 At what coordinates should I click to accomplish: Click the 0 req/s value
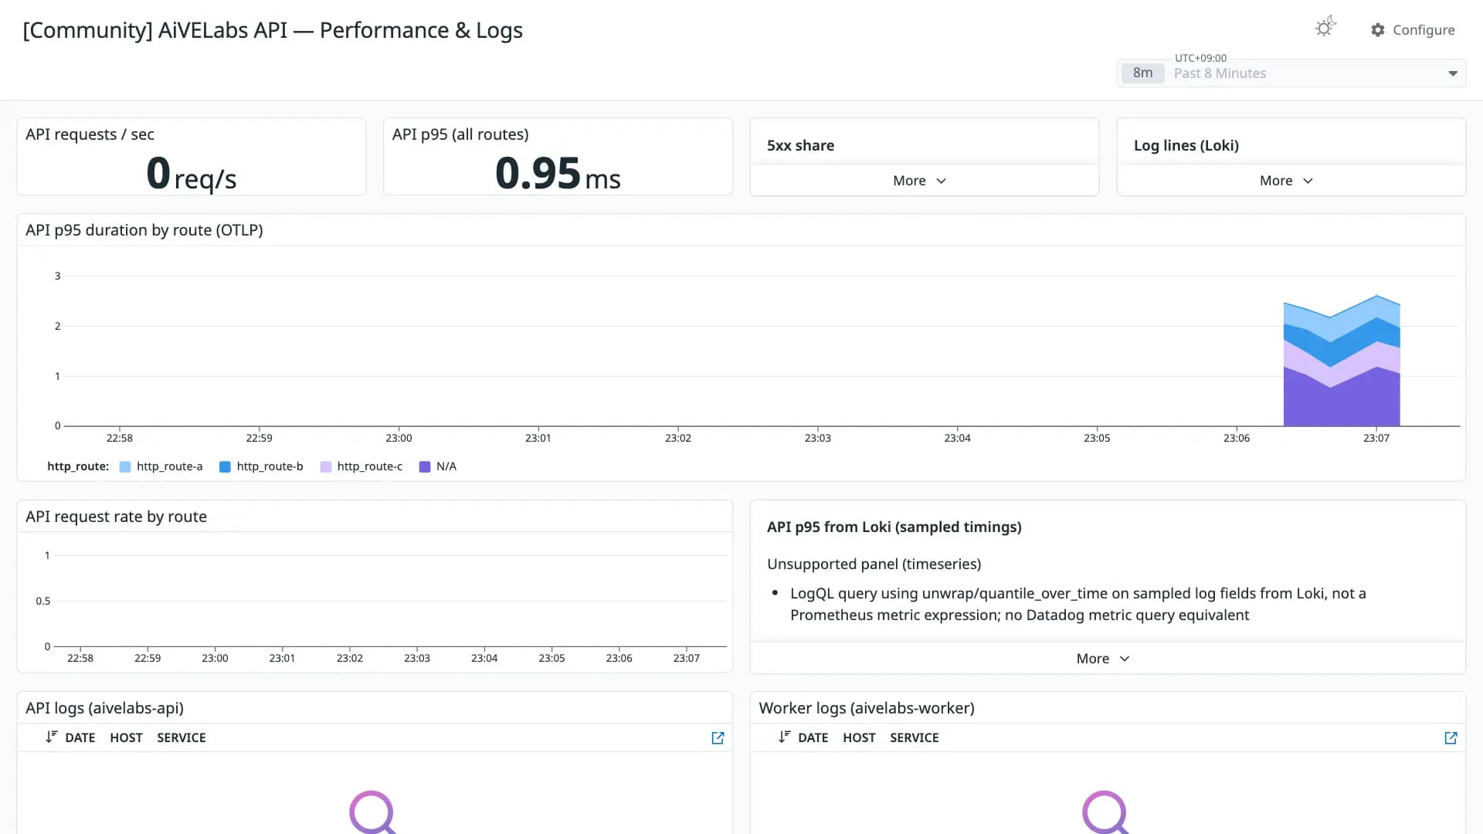191,174
